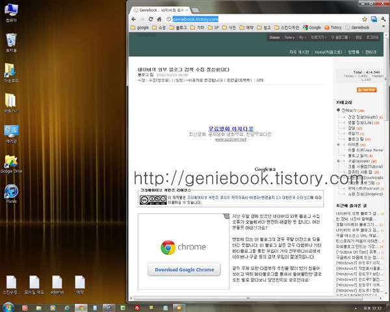
Task: Bookmark this page with the star icon
Action: [365, 19]
